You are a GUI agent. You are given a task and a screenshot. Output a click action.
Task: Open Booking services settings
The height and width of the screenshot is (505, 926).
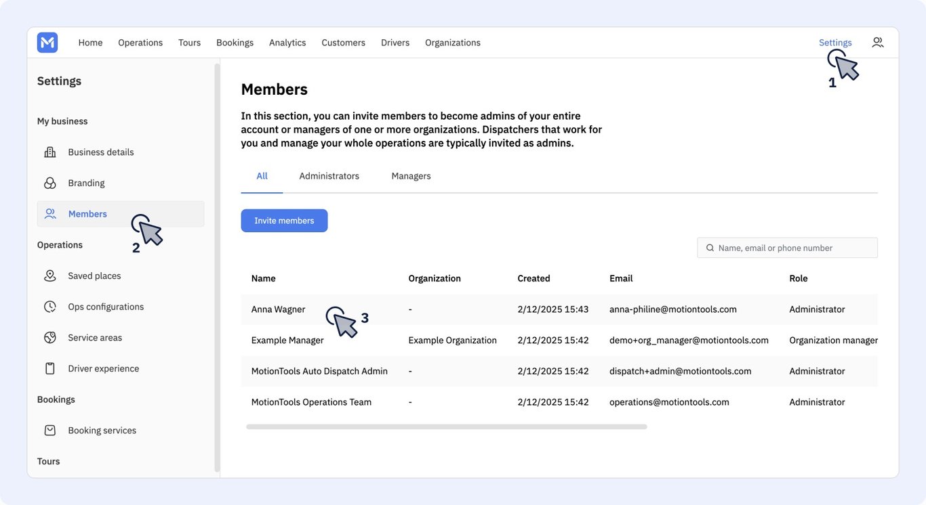click(120, 431)
